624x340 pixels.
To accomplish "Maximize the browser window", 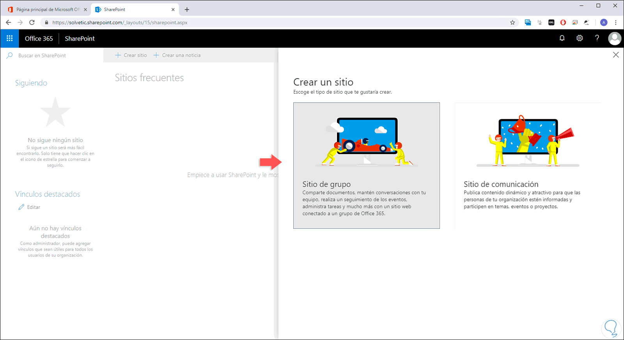I will point(598,5).
